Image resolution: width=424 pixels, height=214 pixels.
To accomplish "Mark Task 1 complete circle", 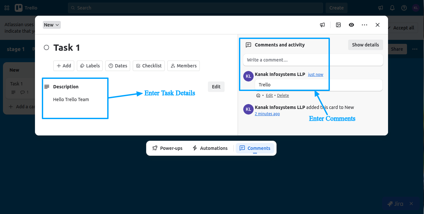I will click(46, 48).
